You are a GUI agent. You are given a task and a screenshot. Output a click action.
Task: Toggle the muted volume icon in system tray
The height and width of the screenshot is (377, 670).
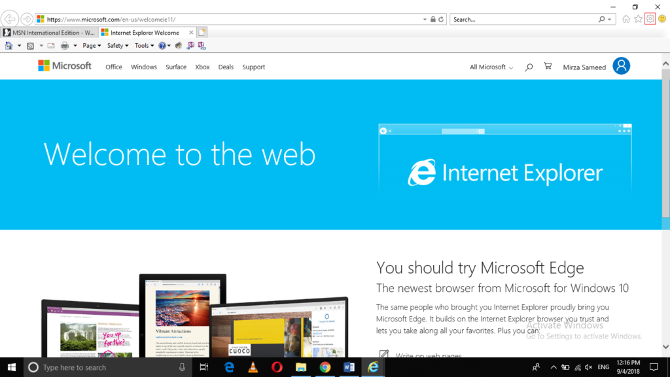[x=588, y=367]
